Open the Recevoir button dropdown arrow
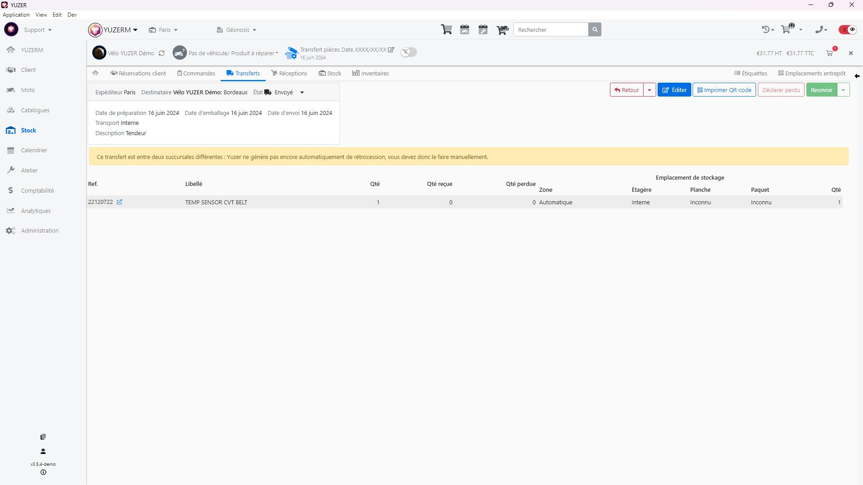This screenshot has height=485, width=863. [x=843, y=90]
